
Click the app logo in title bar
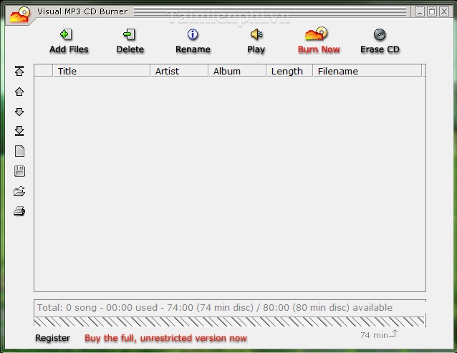point(20,15)
